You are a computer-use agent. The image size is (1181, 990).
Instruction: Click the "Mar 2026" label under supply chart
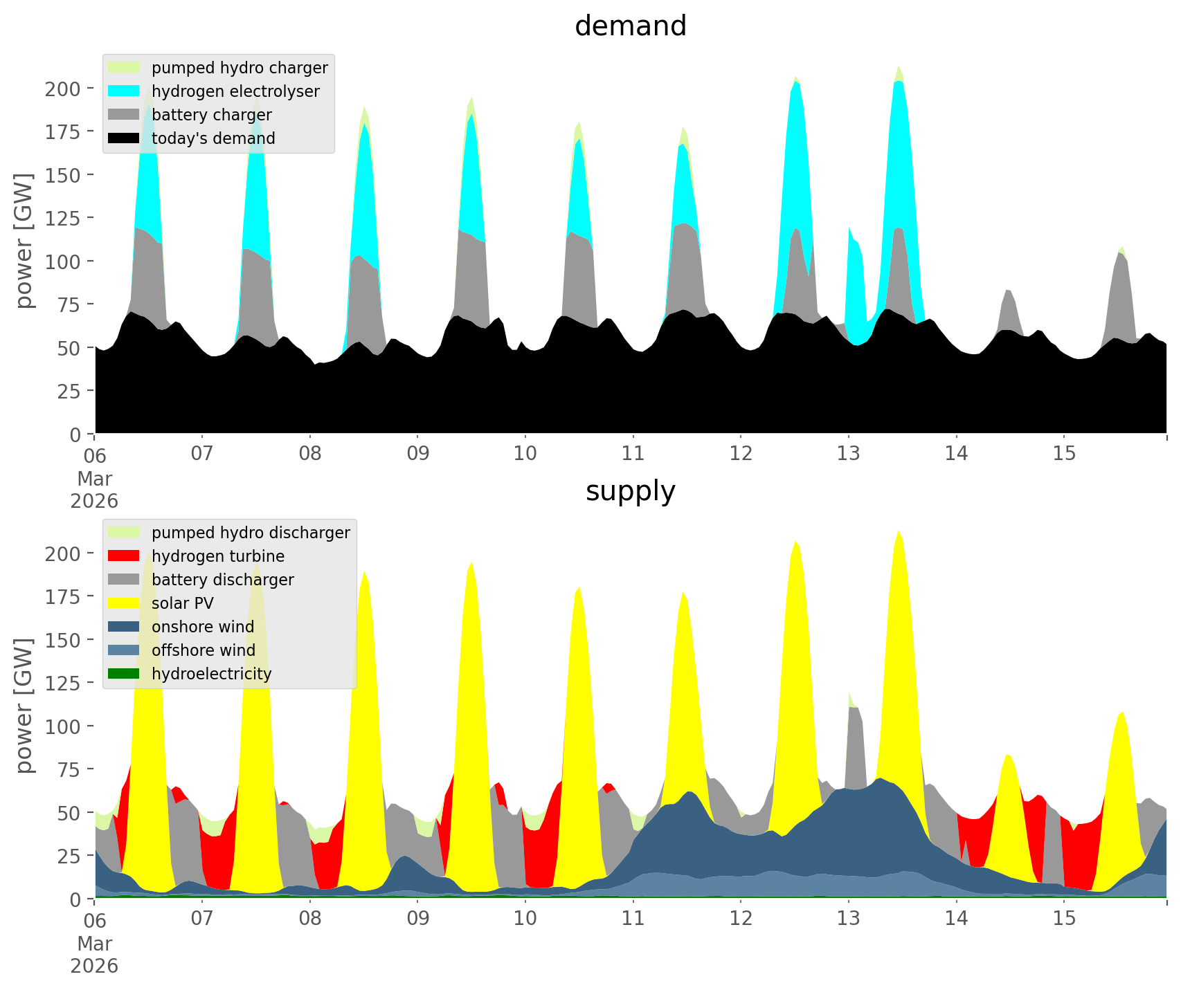(94, 955)
